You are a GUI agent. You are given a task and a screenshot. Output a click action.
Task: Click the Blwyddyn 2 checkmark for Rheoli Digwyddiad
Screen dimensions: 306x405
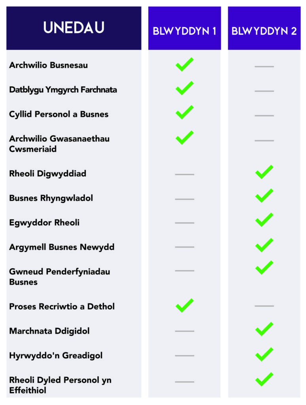click(x=264, y=172)
